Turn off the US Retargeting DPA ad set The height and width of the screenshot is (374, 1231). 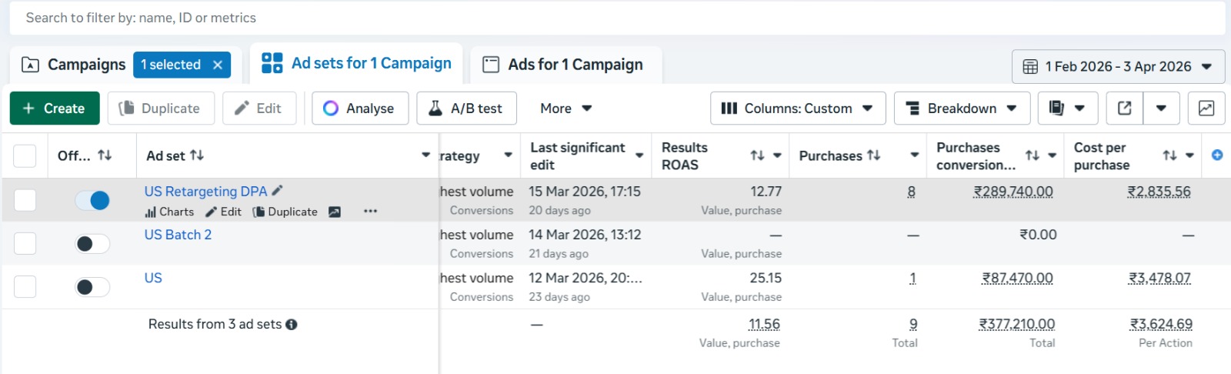coord(92,201)
